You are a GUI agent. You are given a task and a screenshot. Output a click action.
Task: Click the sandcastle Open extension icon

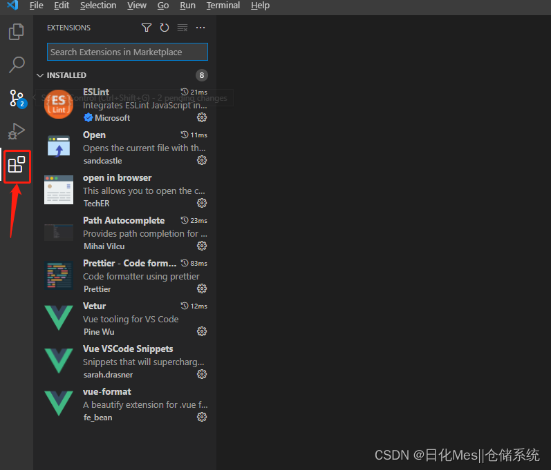59,146
